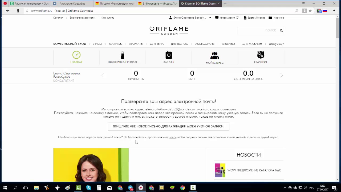Reload page via address bar icon

27,11
